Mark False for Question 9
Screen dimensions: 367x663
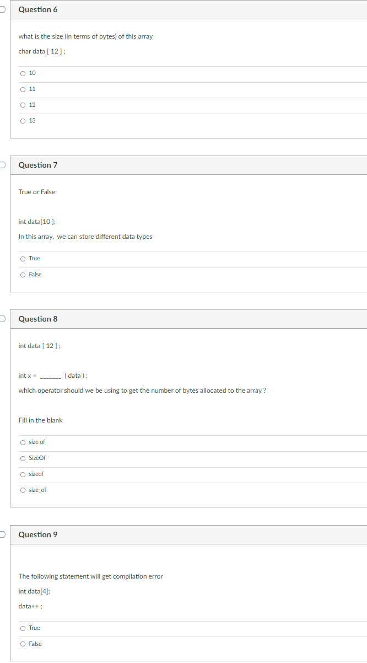coord(23,644)
